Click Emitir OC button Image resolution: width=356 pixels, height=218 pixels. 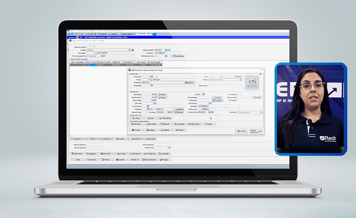click(x=135, y=160)
